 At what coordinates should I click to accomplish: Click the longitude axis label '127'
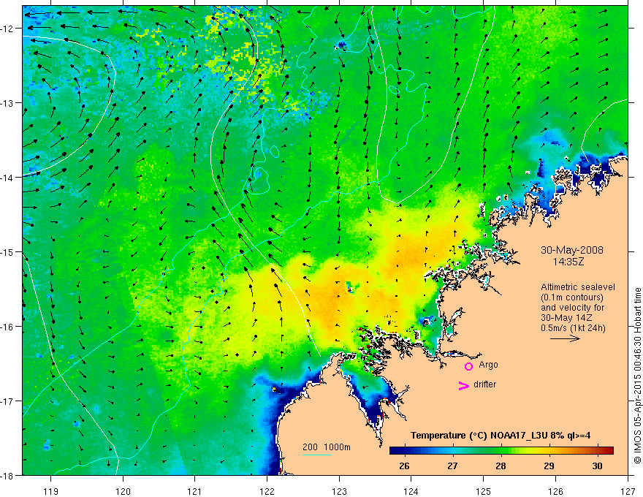[x=628, y=491]
